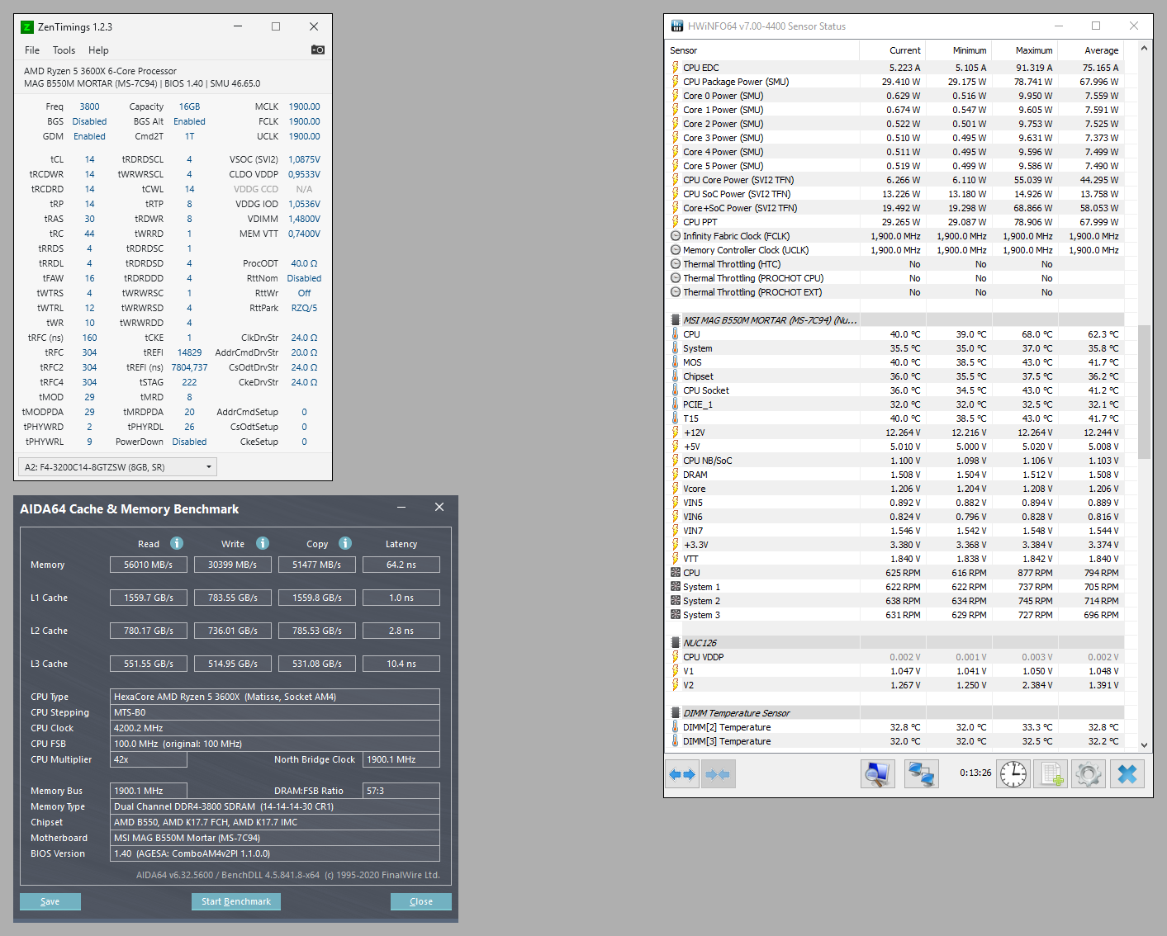1167x936 pixels.
Task: Select DRAM:FSB Ratio value 57:3
Action: [401, 791]
